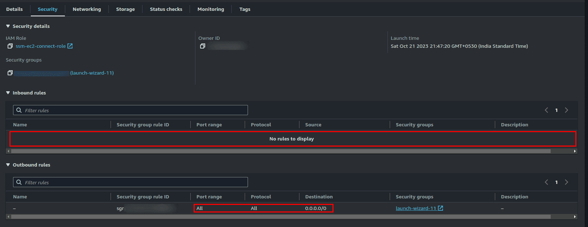Click previous page arrow in Outbound rules
The width and height of the screenshot is (588, 227).
click(546, 182)
